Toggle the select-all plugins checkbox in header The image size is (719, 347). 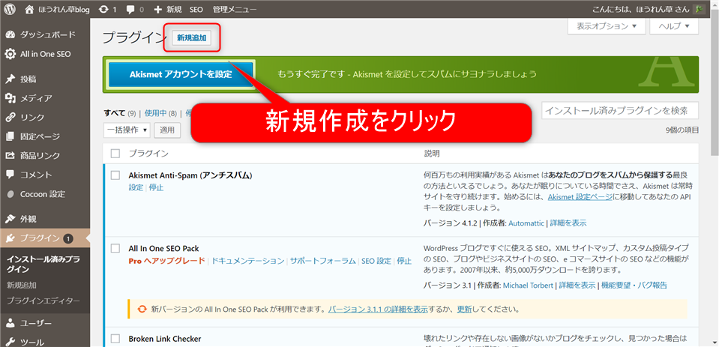pos(115,153)
